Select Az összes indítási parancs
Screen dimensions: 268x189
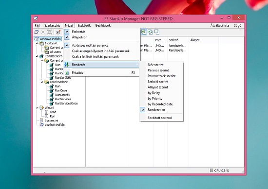101,45
